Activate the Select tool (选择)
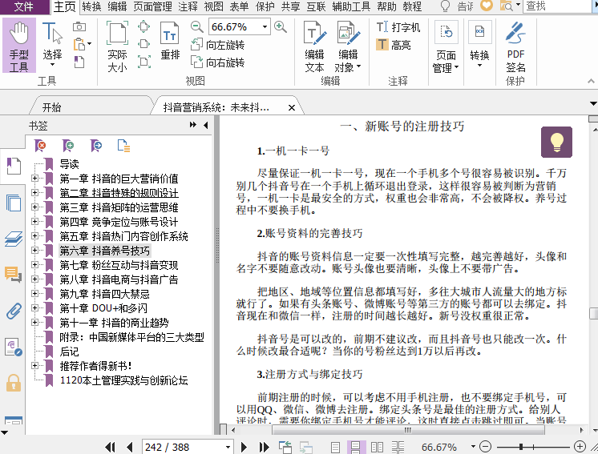 (52, 44)
